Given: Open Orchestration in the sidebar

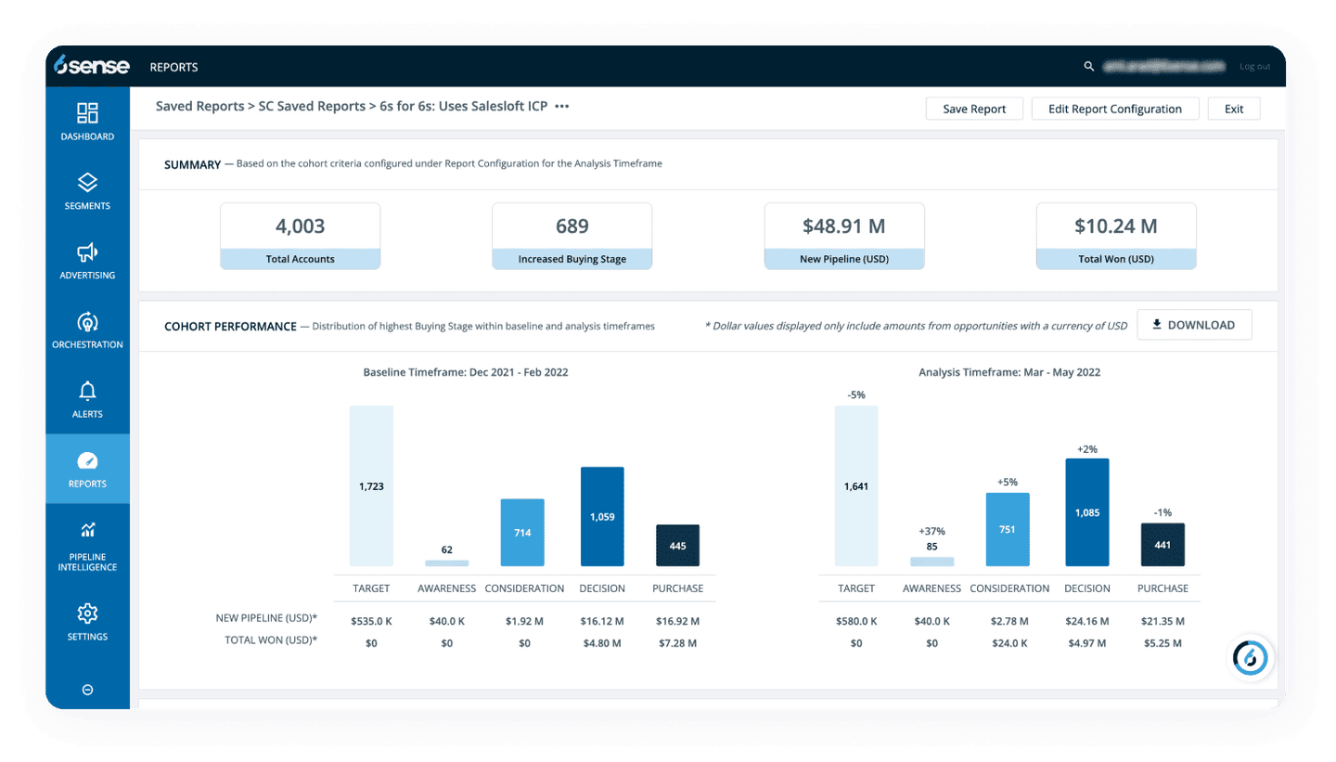Looking at the screenshot, I should point(87,322).
